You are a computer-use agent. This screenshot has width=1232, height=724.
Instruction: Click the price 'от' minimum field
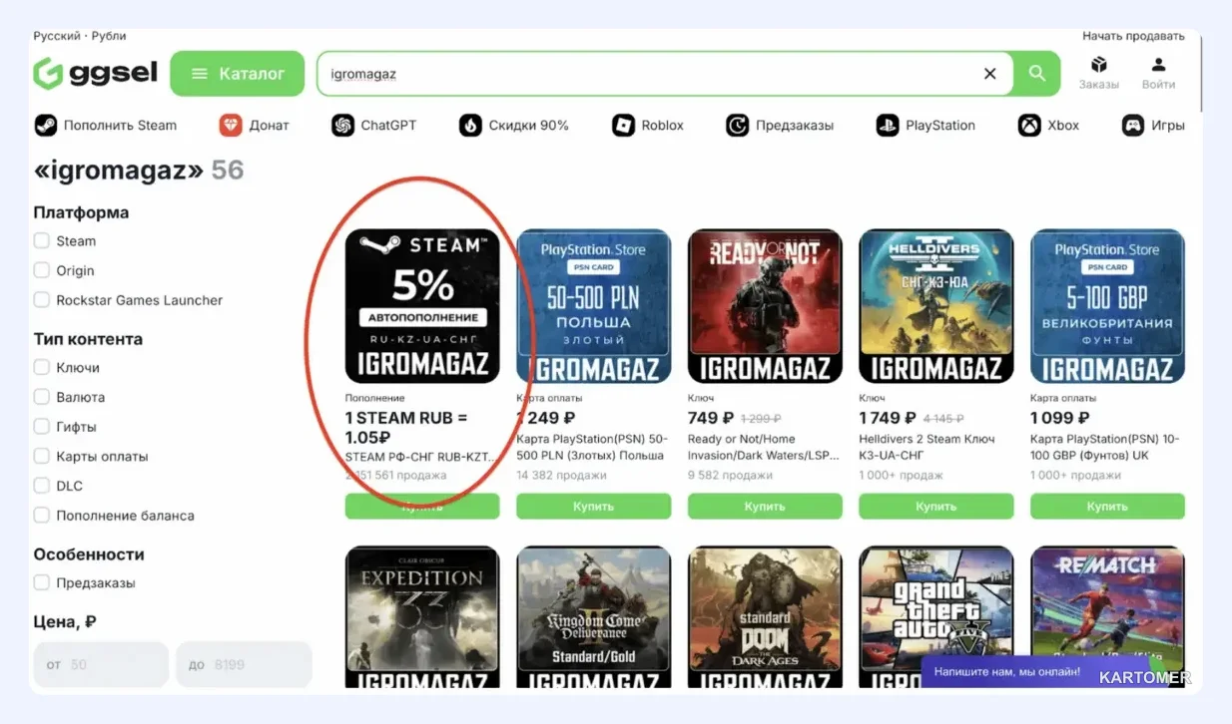click(101, 664)
